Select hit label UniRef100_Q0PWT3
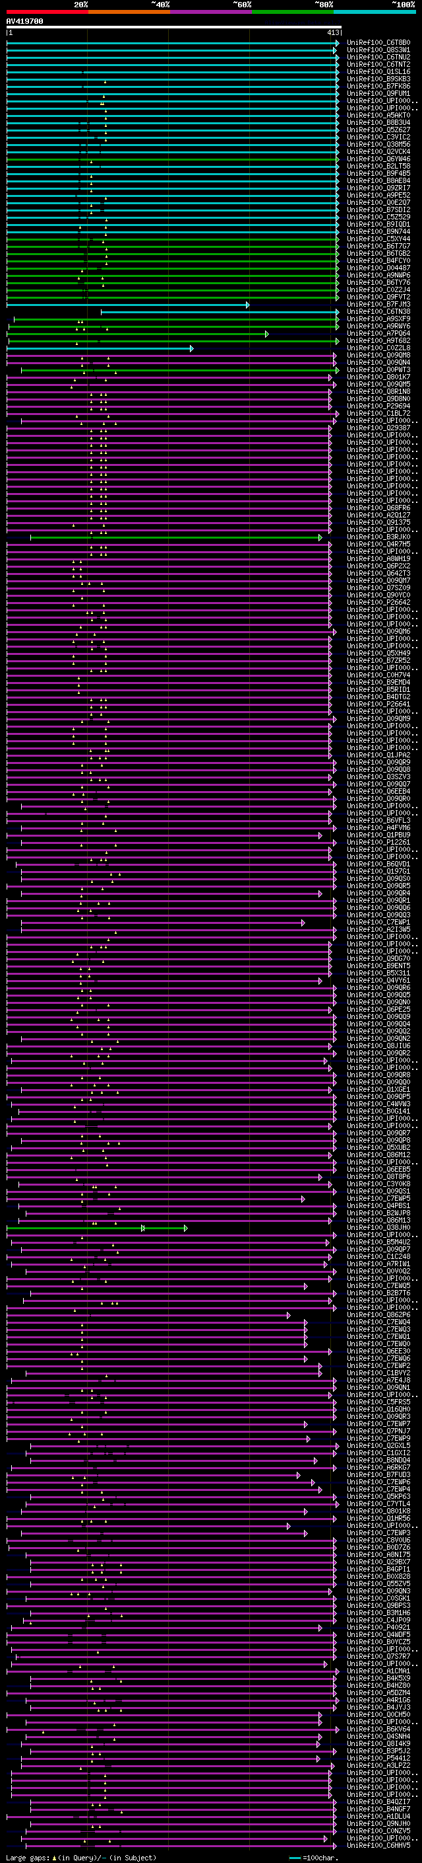 pos(378,369)
